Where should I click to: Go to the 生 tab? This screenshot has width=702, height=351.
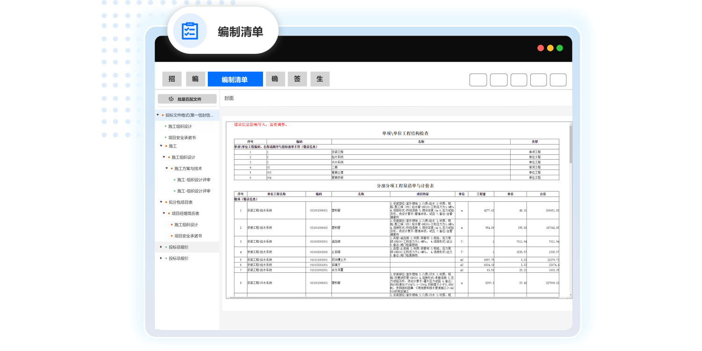point(320,79)
